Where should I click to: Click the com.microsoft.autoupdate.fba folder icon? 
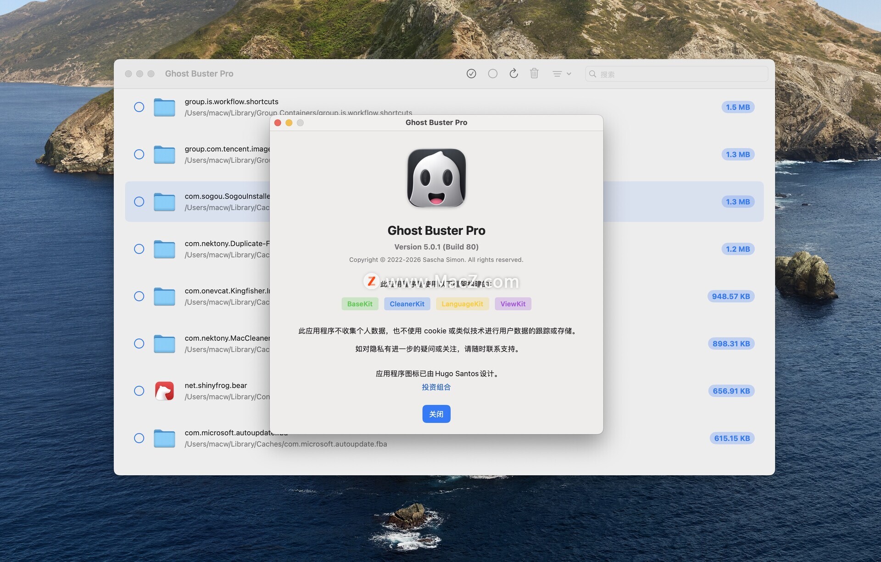tap(164, 438)
